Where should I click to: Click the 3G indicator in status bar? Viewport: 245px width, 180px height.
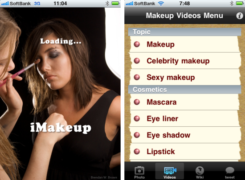[x=37, y=4]
